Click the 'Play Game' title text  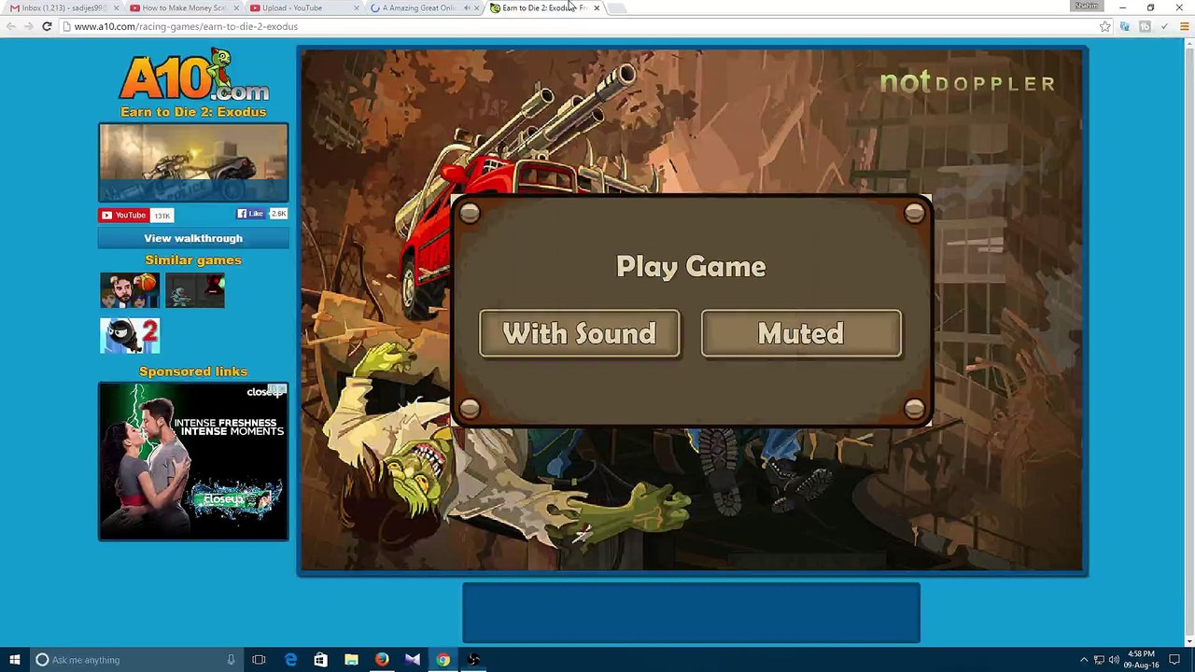coord(691,267)
